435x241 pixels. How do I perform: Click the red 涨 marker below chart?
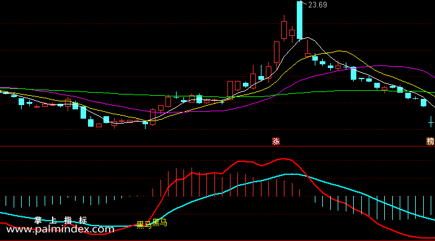[x=276, y=142]
